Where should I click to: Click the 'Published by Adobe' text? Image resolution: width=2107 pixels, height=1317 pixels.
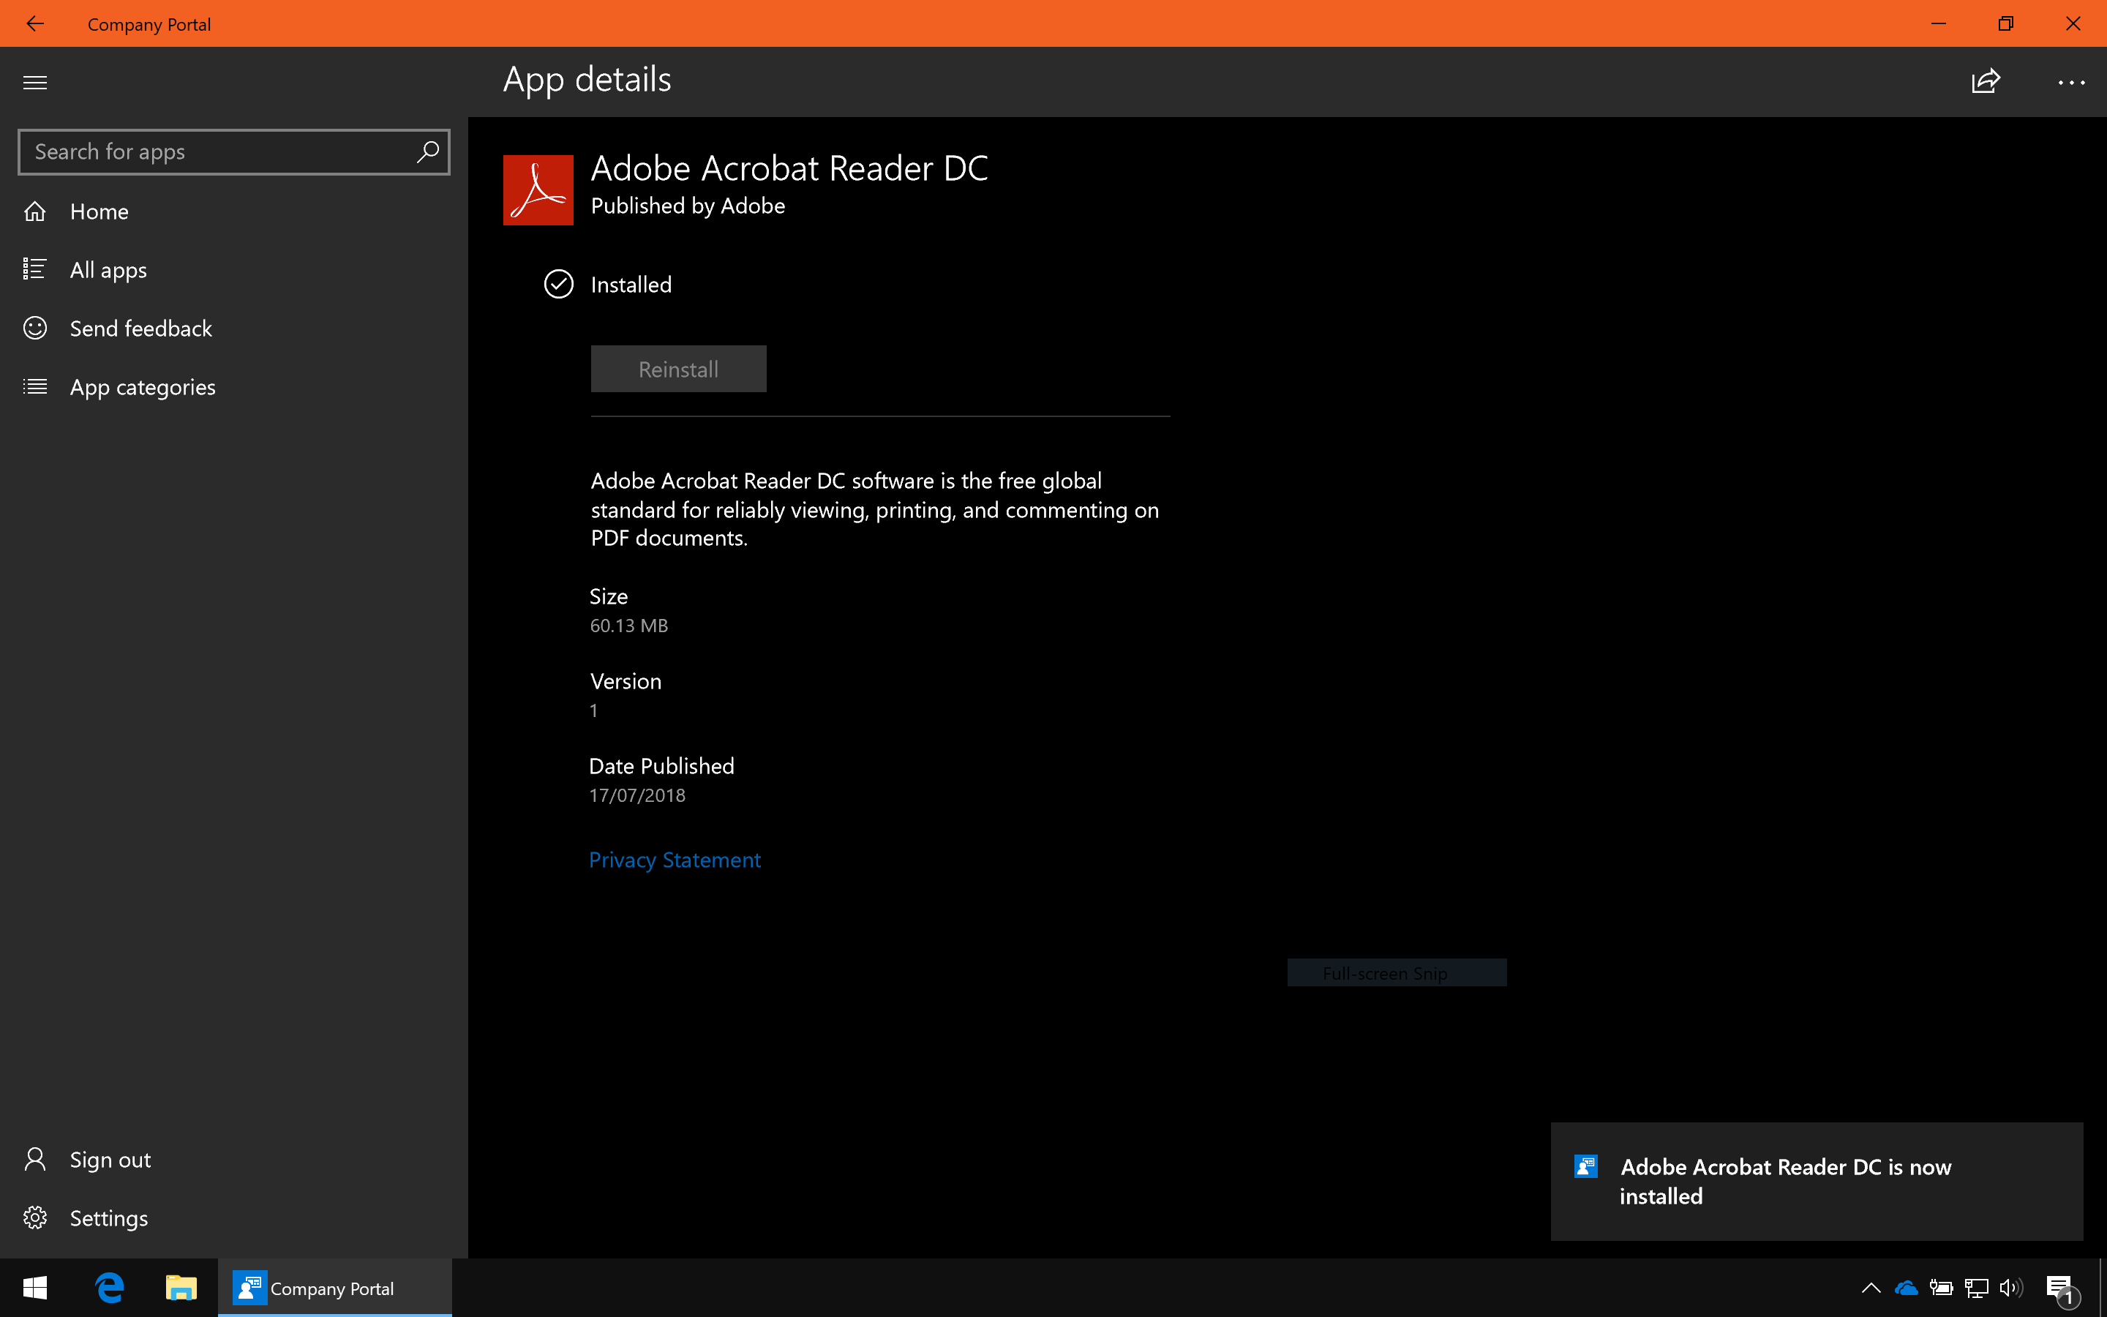tap(688, 206)
